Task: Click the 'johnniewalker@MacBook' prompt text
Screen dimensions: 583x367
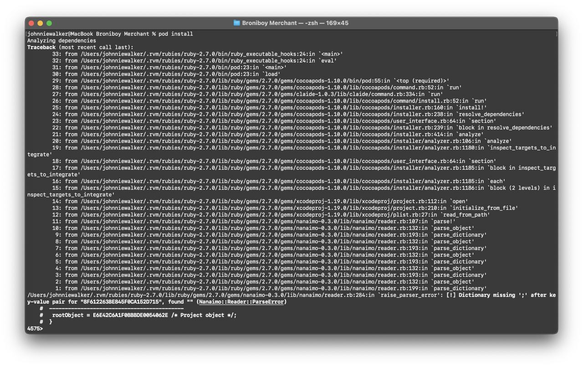Action: tap(60, 34)
